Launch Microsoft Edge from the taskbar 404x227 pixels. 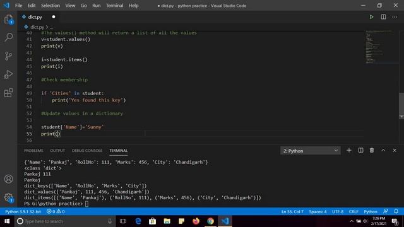click(138, 221)
